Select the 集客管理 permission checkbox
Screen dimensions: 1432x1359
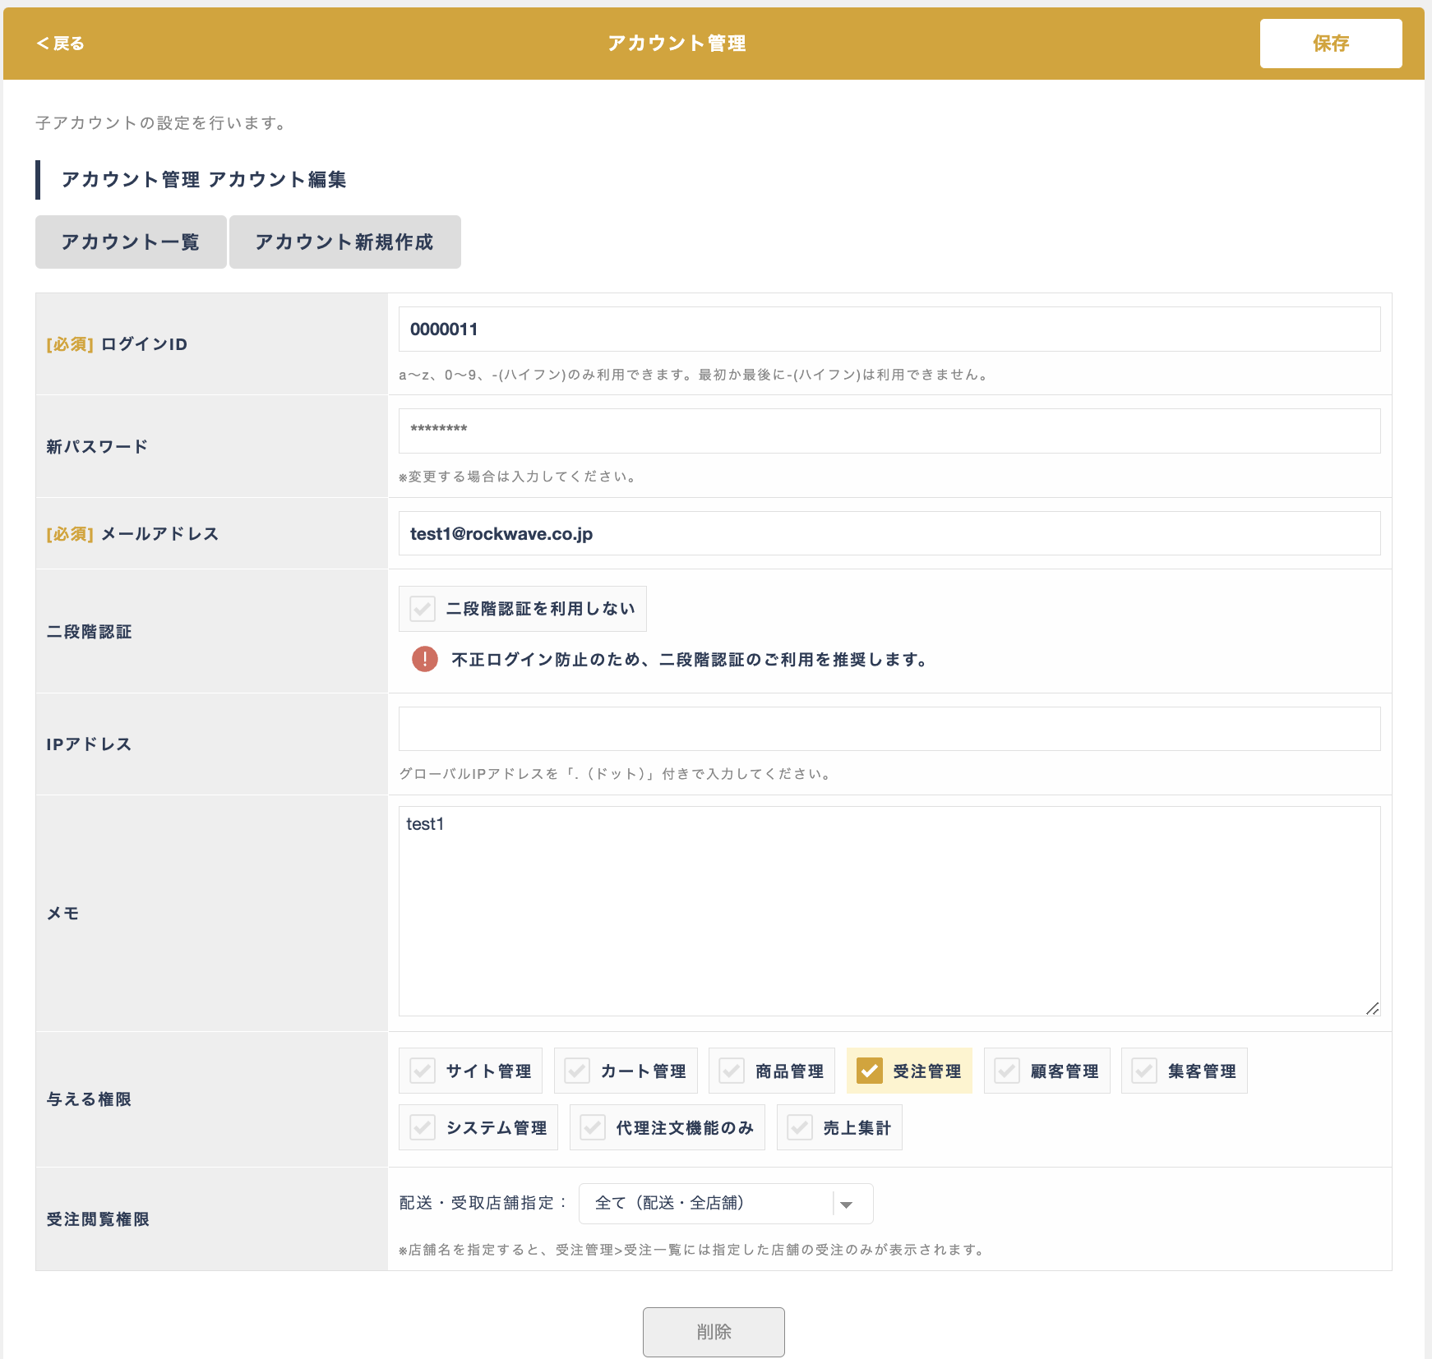pyautogui.click(x=1144, y=1071)
